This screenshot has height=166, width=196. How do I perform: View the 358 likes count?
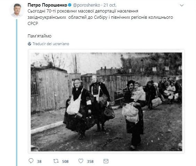[x=90, y=161]
